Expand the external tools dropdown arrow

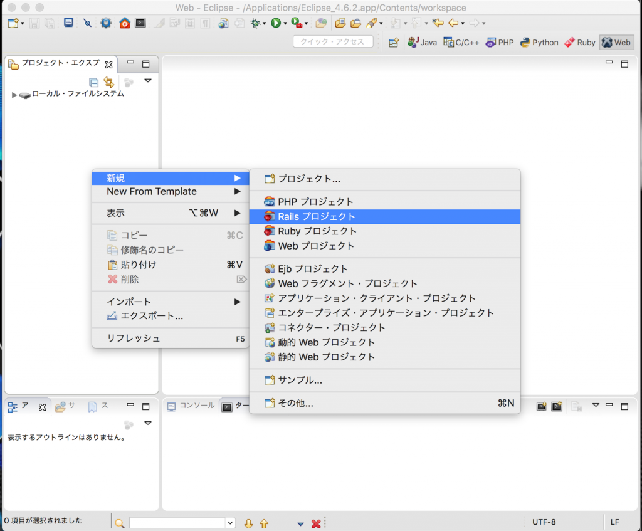click(x=306, y=23)
